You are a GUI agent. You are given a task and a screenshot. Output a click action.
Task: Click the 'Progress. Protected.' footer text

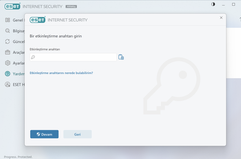(18, 157)
